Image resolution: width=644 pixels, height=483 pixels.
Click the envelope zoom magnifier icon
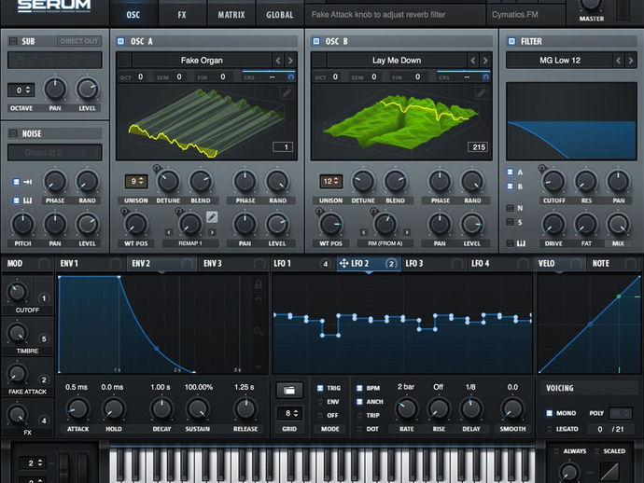(x=259, y=331)
